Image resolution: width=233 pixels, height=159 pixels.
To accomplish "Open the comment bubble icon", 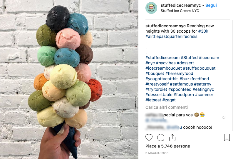I will [x=161, y=138].
